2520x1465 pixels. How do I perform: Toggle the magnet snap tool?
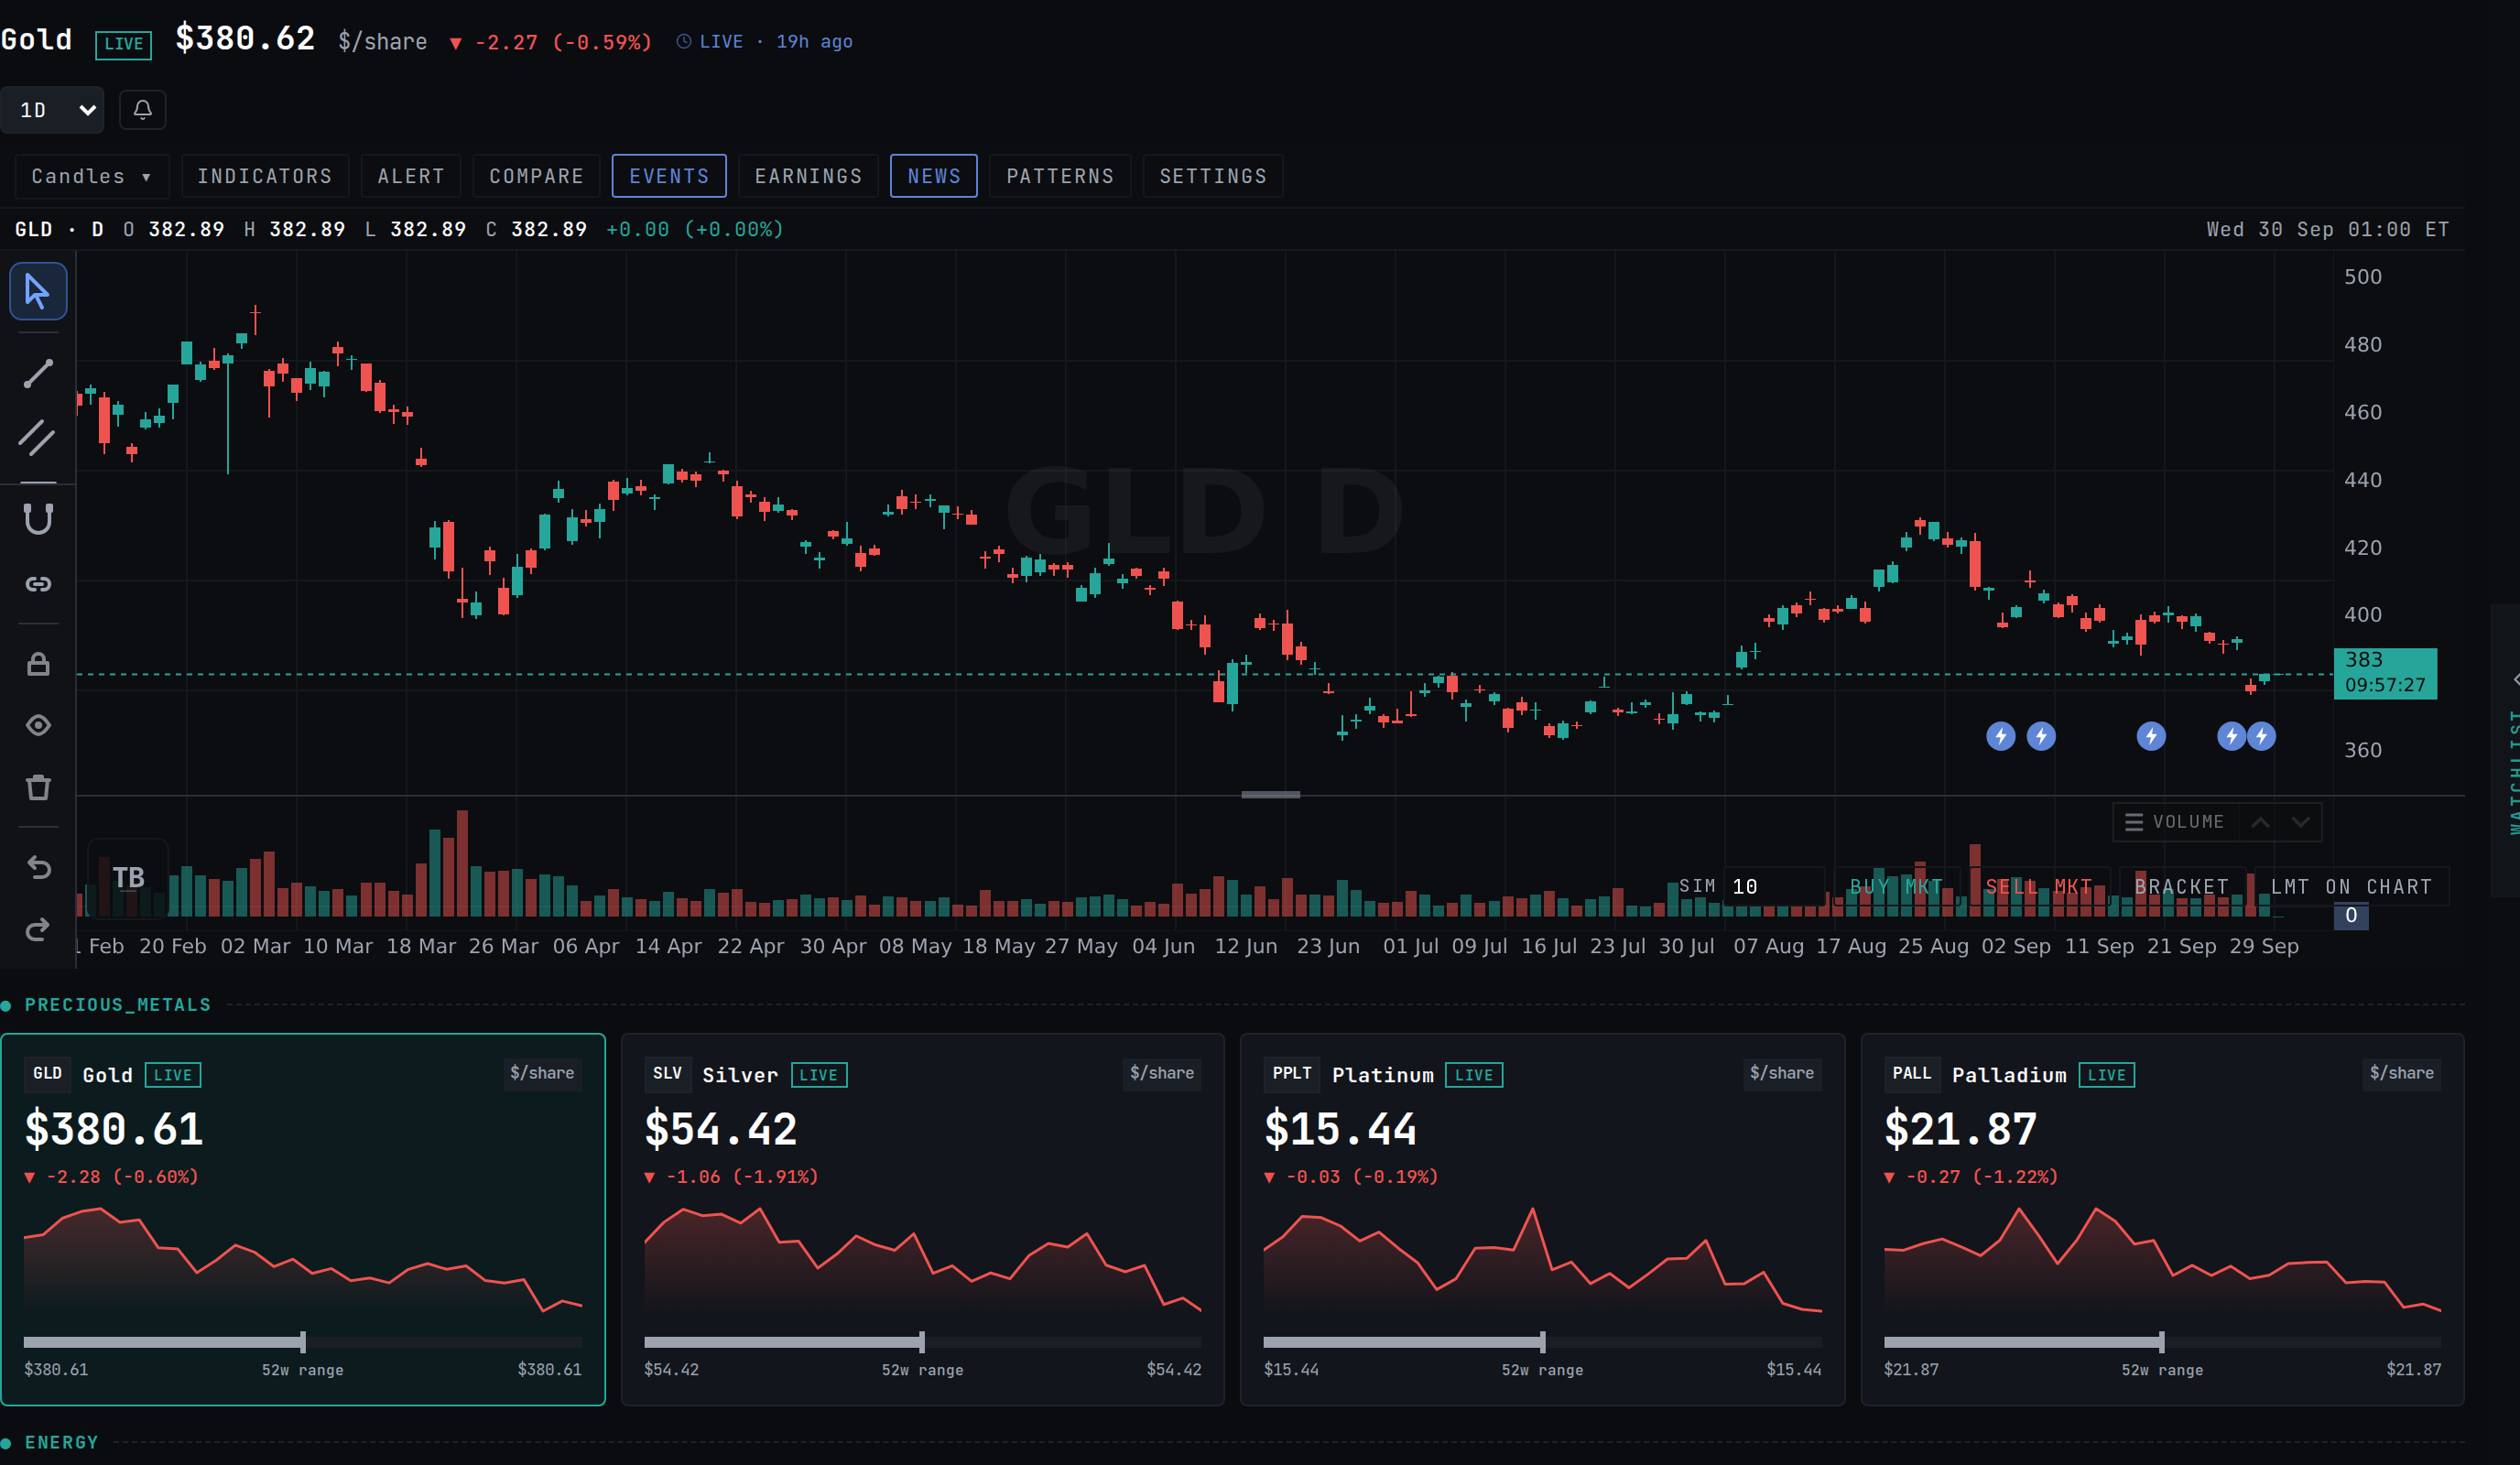coord(38,519)
